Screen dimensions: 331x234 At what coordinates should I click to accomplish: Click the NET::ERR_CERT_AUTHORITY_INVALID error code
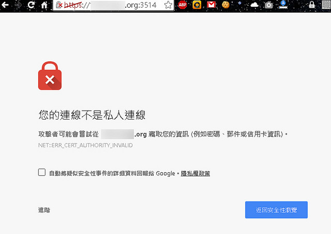pos(86,145)
